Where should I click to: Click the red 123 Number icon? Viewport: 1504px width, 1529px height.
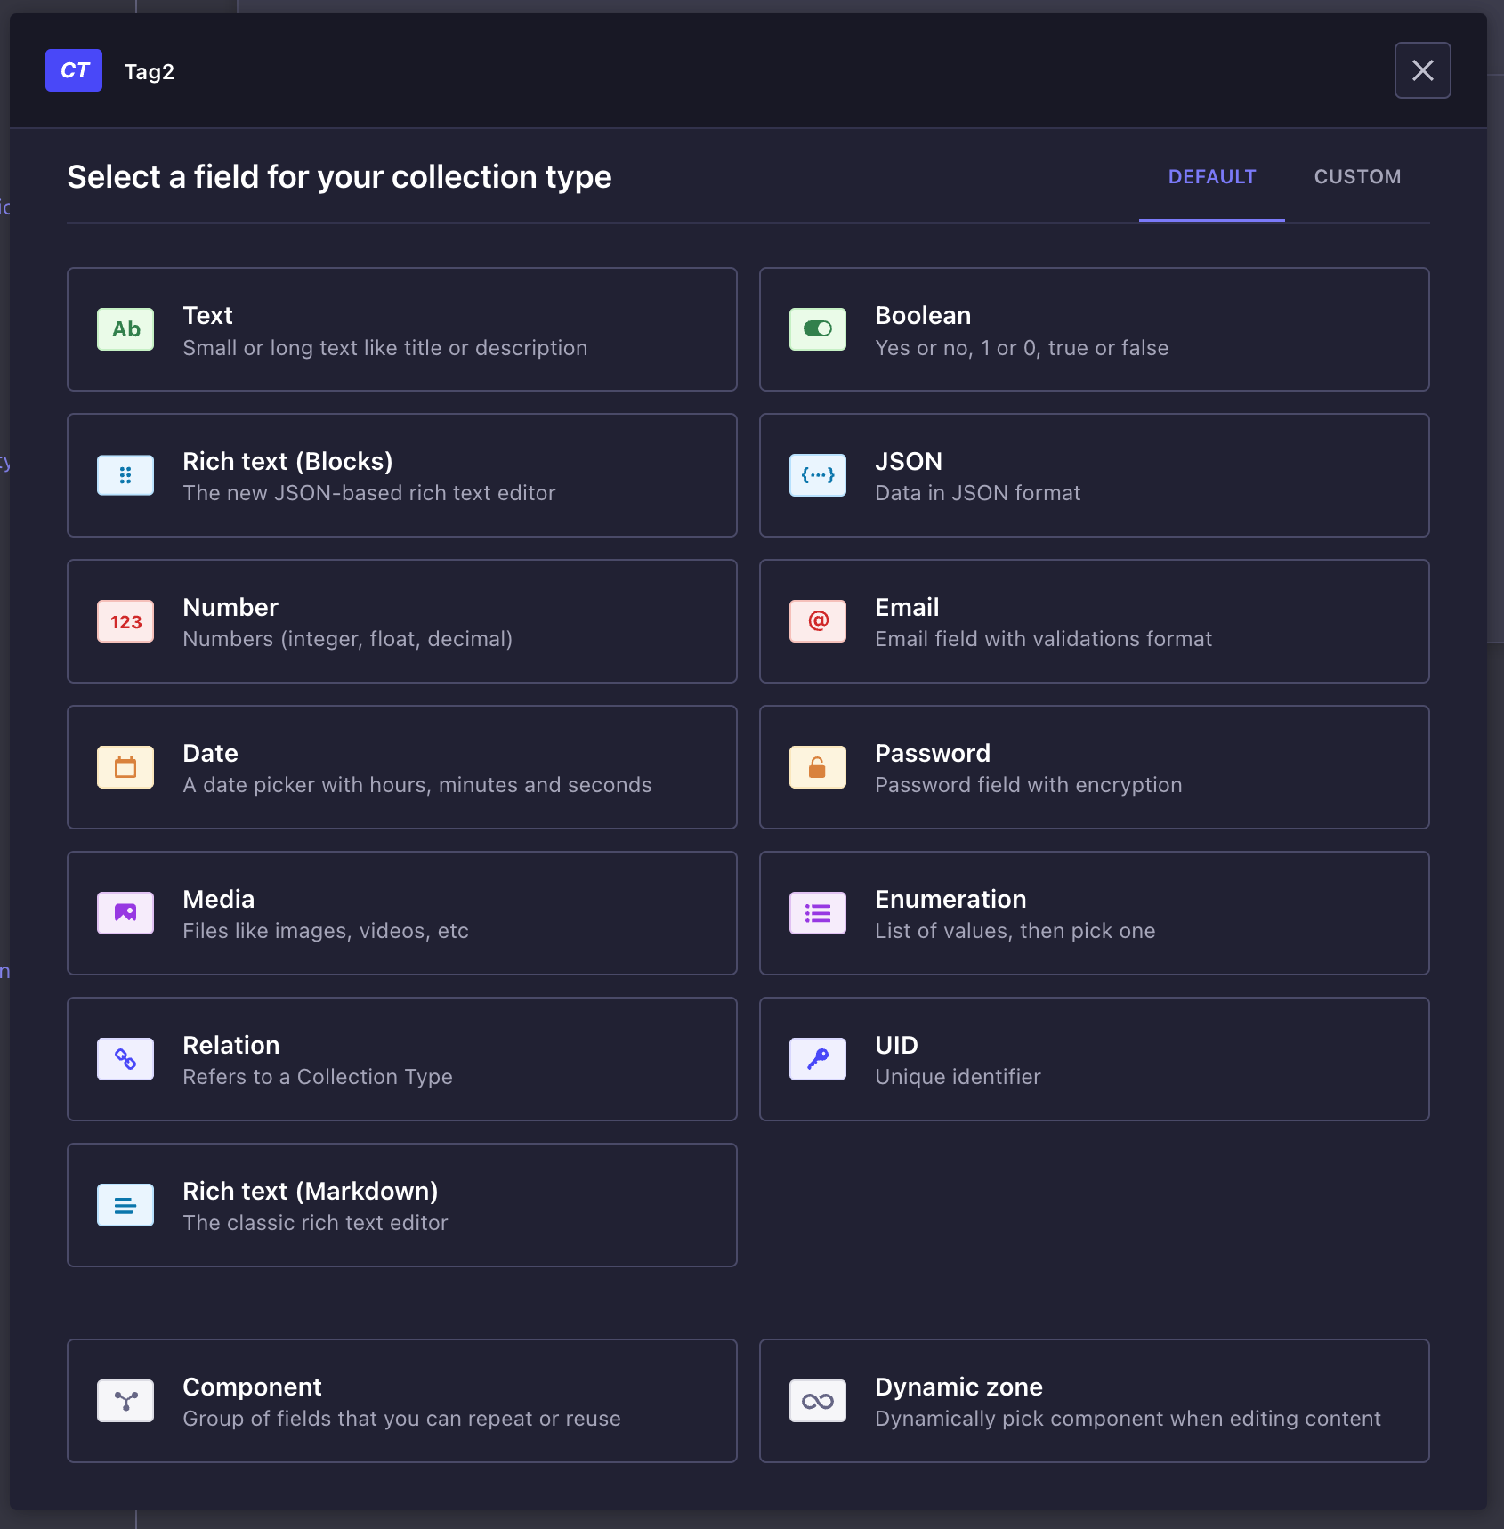pos(125,621)
